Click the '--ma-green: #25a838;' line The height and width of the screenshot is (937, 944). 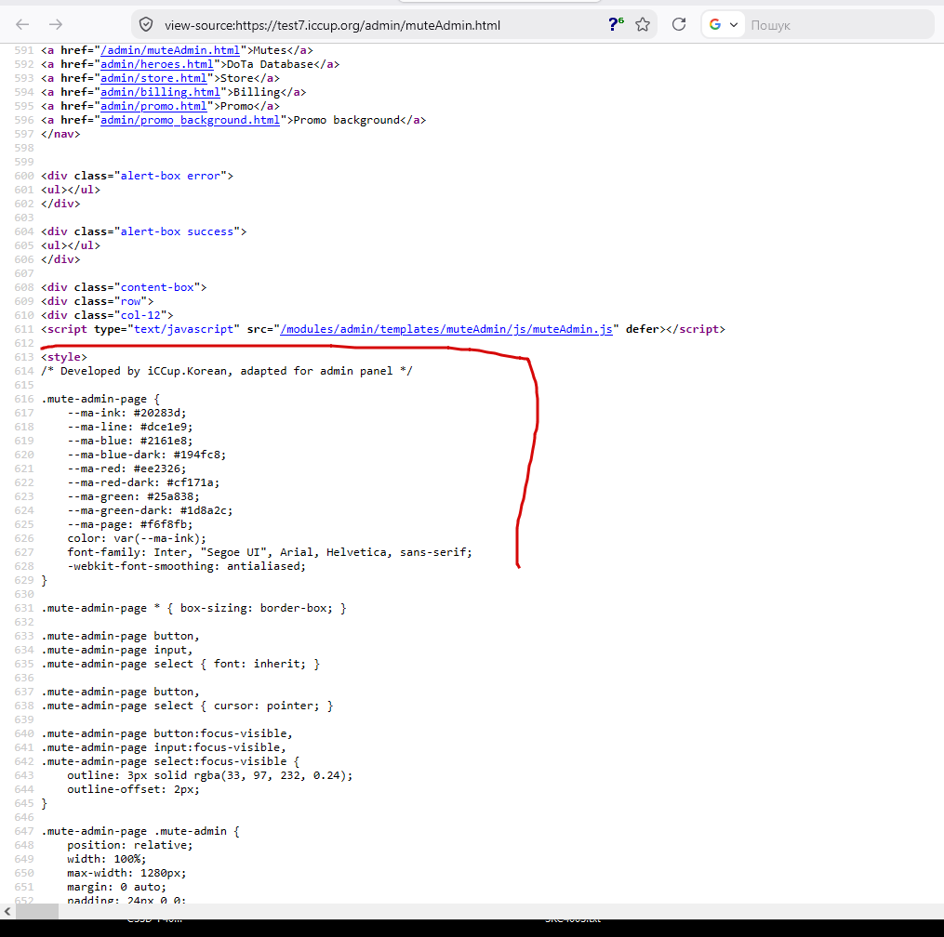tap(134, 496)
